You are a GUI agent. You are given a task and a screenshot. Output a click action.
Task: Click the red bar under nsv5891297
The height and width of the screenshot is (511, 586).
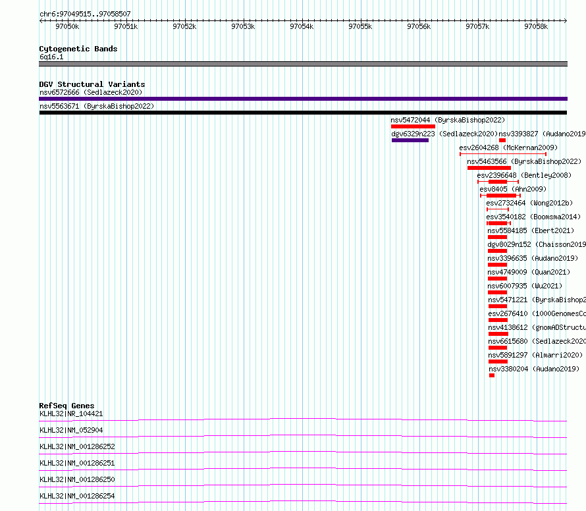point(498,362)
